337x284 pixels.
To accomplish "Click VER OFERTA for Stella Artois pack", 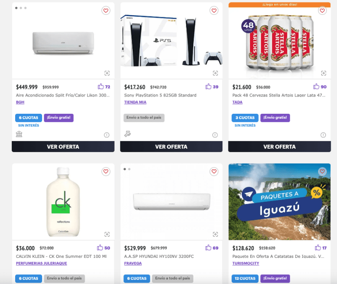I will coord(279,147).
